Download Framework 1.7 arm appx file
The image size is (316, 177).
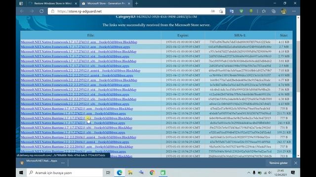75,47
